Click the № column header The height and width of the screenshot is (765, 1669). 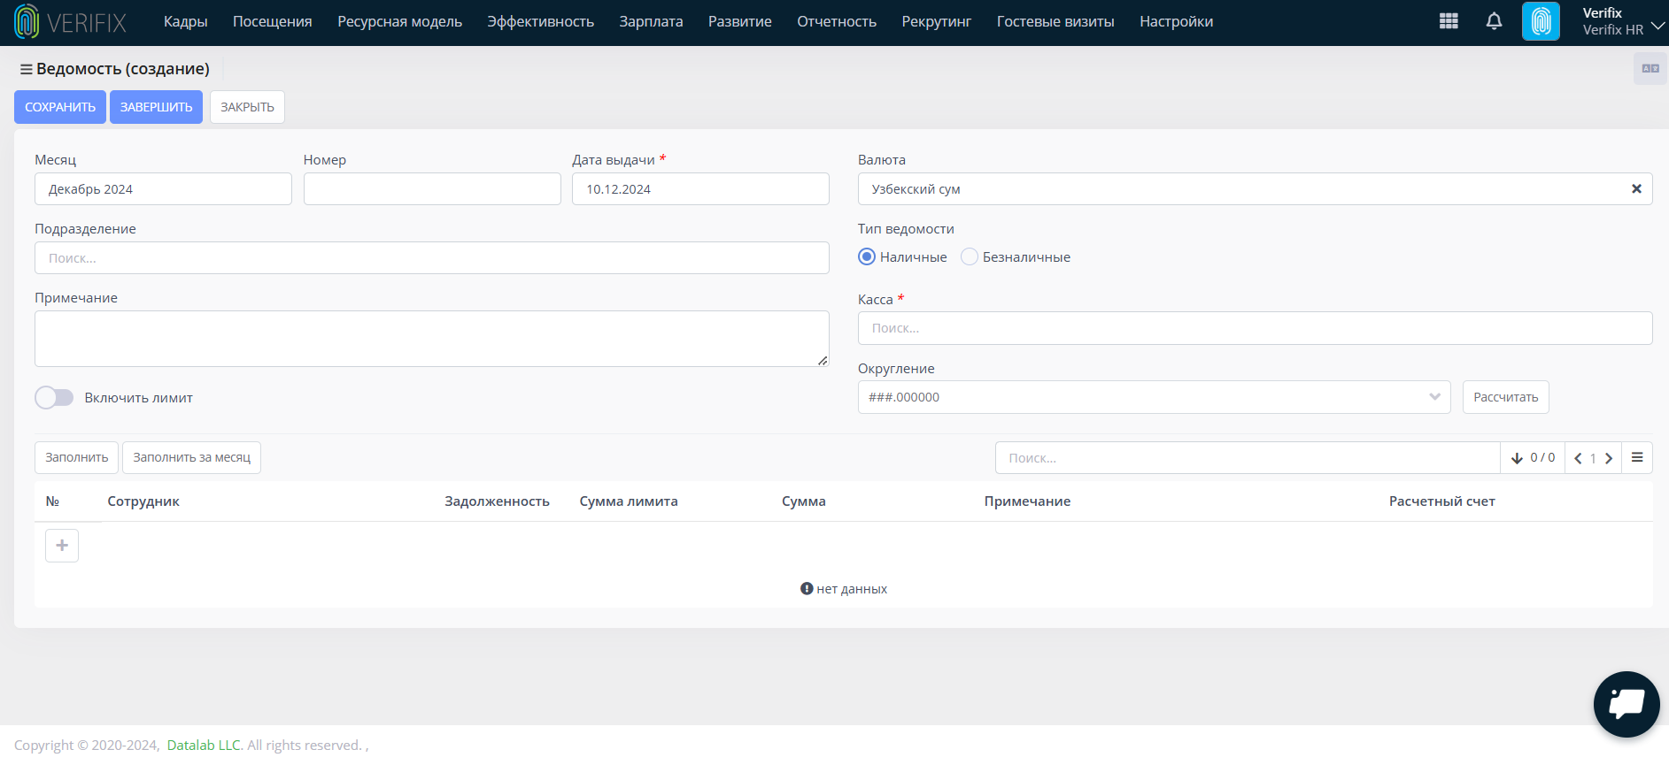52,501
